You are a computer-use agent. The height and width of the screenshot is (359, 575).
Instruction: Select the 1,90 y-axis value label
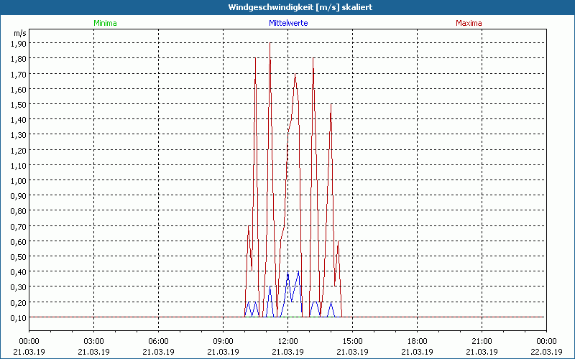(19, 43)
